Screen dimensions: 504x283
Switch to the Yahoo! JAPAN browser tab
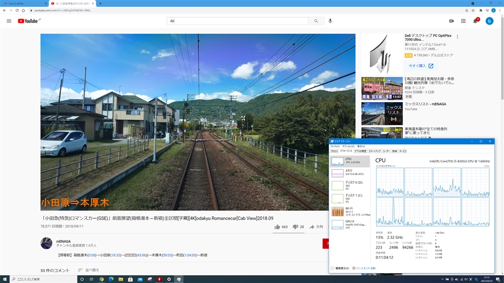coord(24,3)
